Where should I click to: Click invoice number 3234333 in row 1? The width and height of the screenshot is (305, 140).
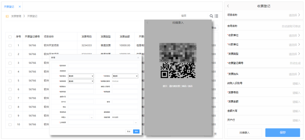click(86, 45)
